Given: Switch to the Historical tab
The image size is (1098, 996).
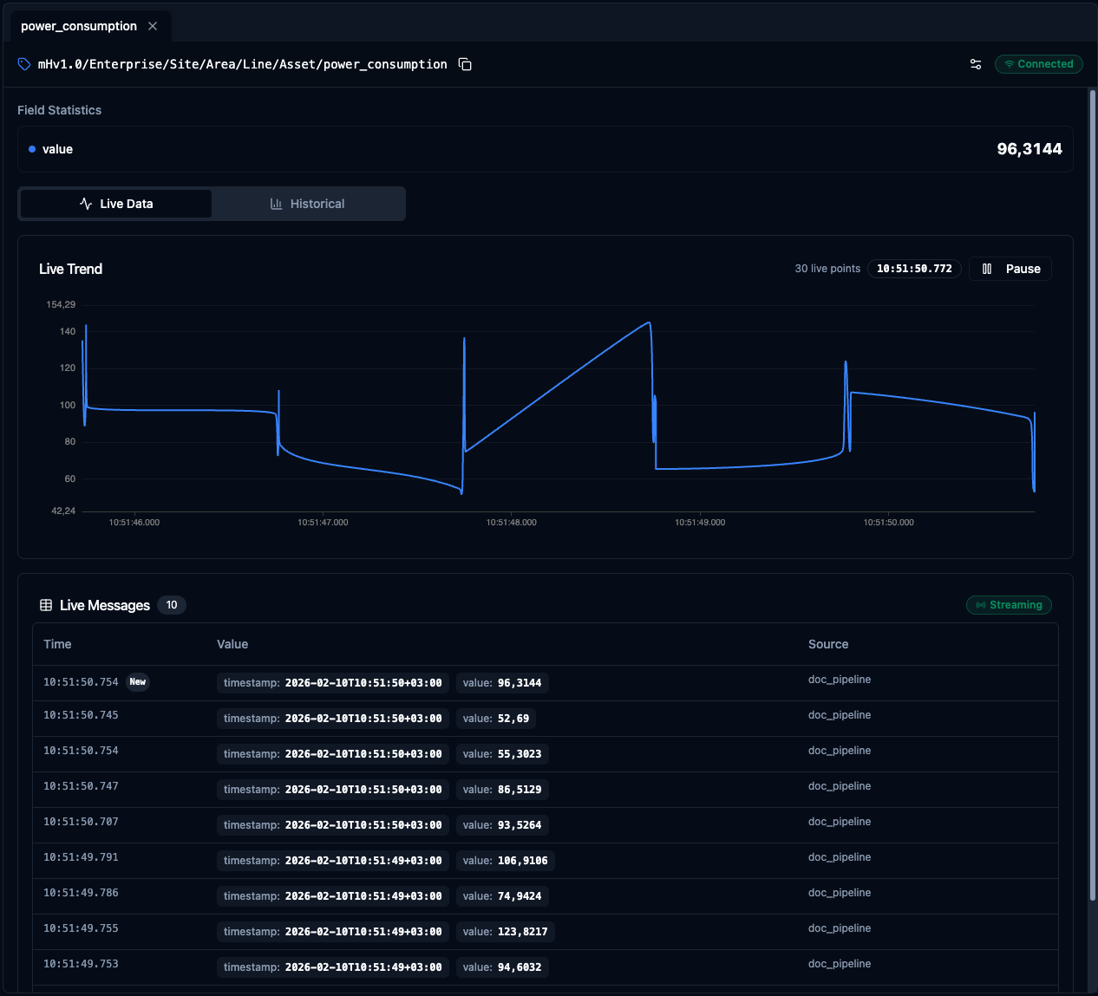Looking at the screenshot, I should pyautogui.click(x=308, y=204).
